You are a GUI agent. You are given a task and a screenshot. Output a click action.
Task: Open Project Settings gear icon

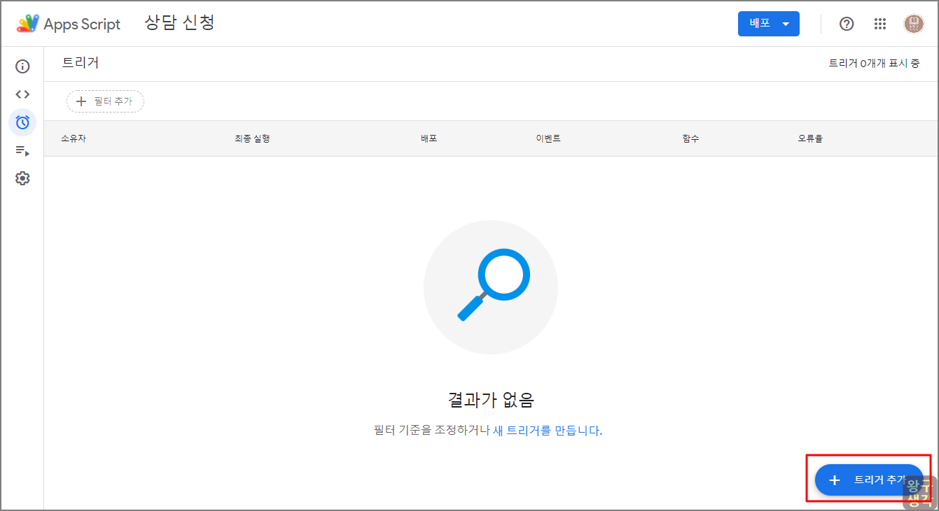22,178
